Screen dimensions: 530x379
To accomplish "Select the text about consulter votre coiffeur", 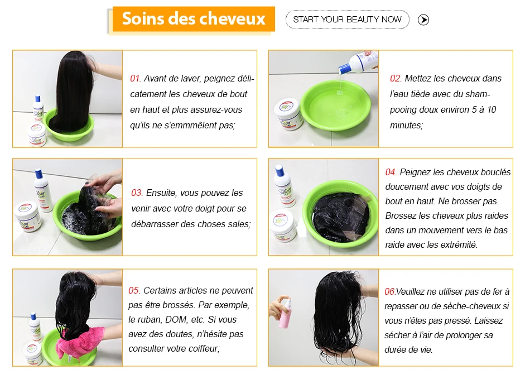I will (191, 319).
